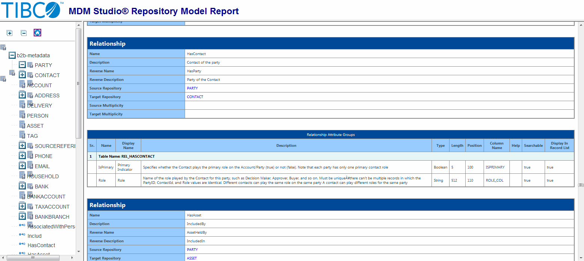Open the CONTACT target repository link

(x=195, y=97)
